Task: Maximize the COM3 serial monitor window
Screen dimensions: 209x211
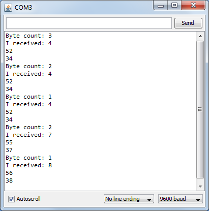Action: click(x=174, y=6)
